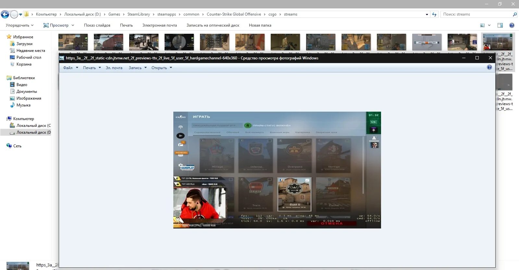The width and height of the screenshot is (519, 270).
Task: Select 'Локальный диск (D' in sidebar
Action: point(33,132)
